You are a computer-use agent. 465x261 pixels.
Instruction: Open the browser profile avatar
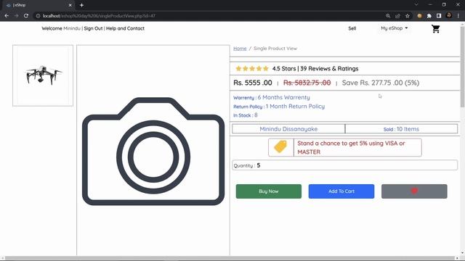(449, 15)
